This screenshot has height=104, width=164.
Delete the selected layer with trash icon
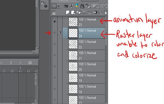(106, 12)
